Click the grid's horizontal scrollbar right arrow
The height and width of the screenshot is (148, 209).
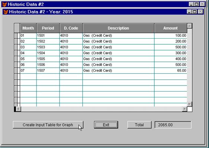[x=184, y=109]
